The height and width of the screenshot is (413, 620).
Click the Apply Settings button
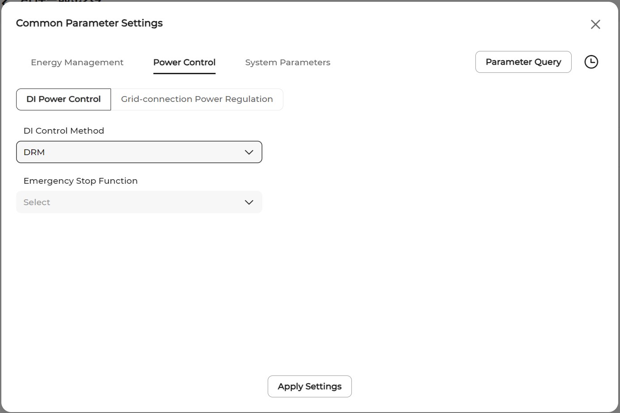point(309,386)
